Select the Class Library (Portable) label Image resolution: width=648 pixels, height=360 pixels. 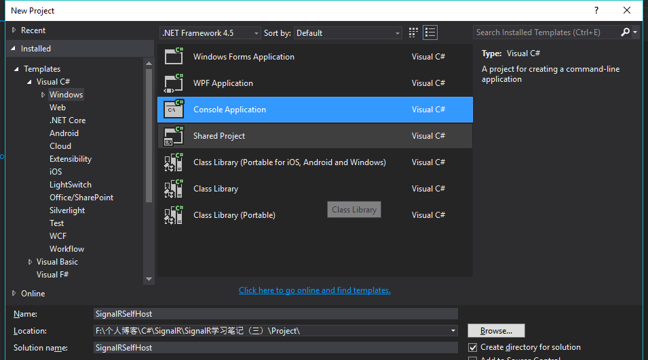[234, 215]
